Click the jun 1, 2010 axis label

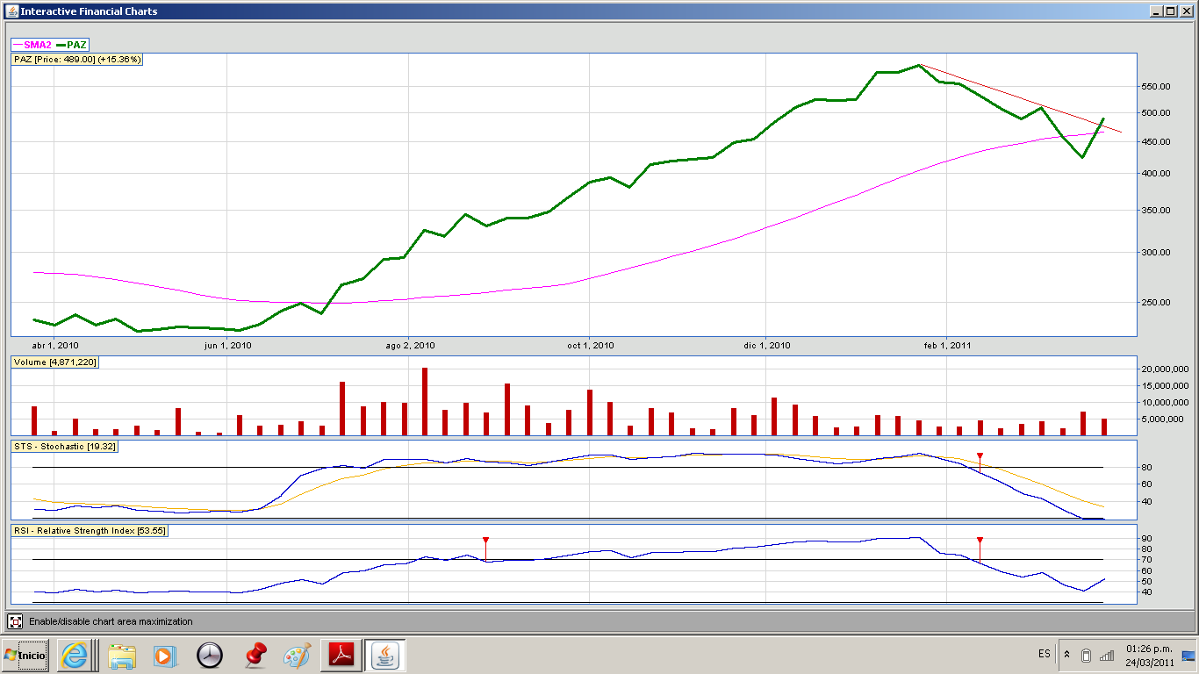pos(228,345)
